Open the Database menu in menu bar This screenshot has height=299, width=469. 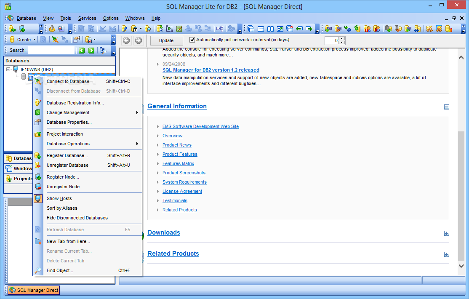click(27, 18)
